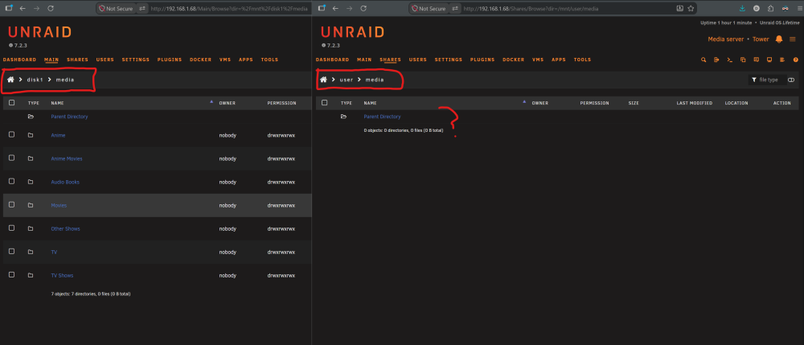Open the downloads icon in right browser toolbar

click(x=742, y=9)
